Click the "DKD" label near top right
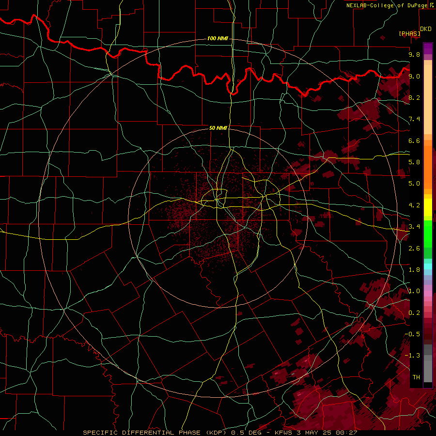Image resolution: width=436 pixels, height=436 pixels. [x=426, y=29]
